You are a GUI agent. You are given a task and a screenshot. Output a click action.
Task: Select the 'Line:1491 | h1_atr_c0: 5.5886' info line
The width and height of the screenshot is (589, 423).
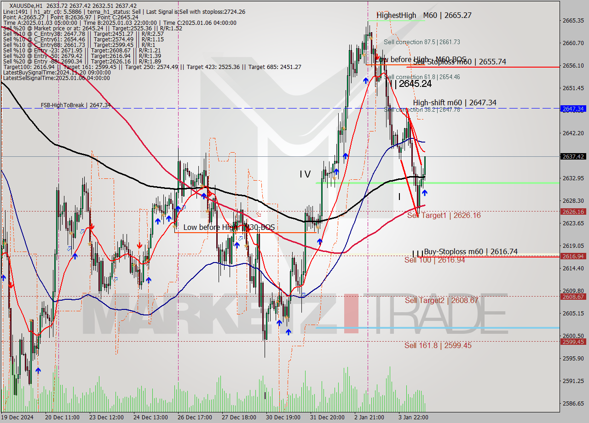click(x=124, y=12)
